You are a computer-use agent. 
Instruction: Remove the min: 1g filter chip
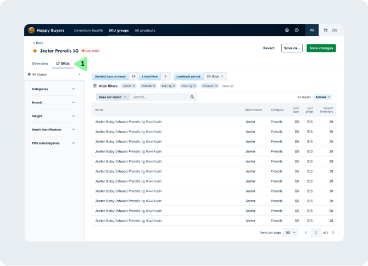(x=174, y=86)
